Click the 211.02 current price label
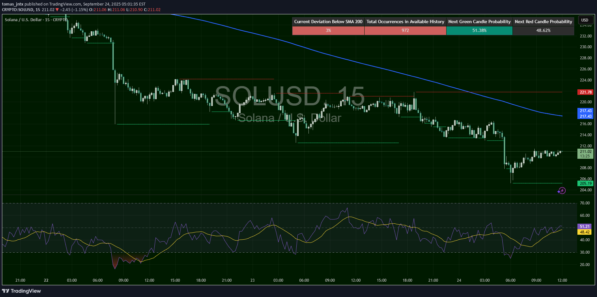The height and width of the screenshot is (297, 597). (x=586, y=152)
